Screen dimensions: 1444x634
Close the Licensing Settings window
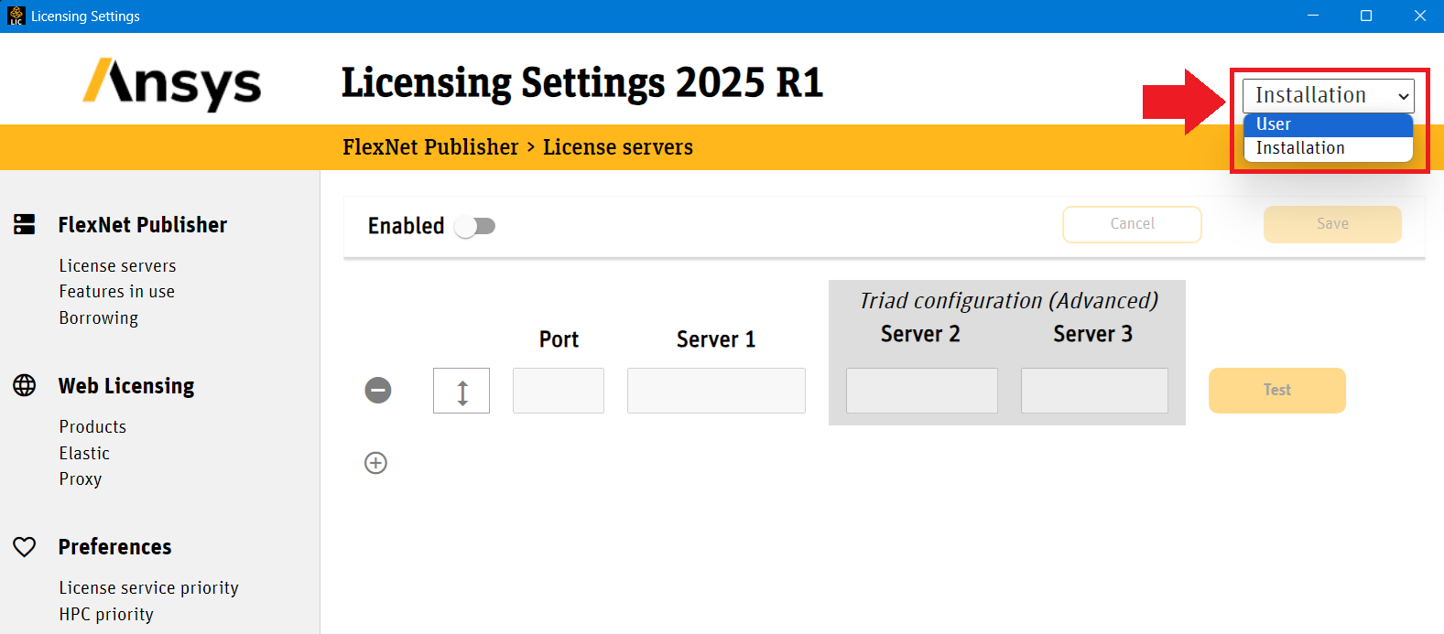click(x=1419, y=16)
